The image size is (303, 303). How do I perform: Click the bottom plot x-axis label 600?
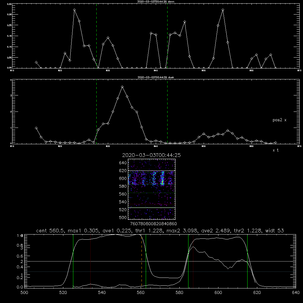point(218,293)
